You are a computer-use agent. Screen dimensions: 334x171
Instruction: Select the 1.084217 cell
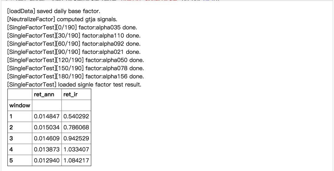pos(76,161)
